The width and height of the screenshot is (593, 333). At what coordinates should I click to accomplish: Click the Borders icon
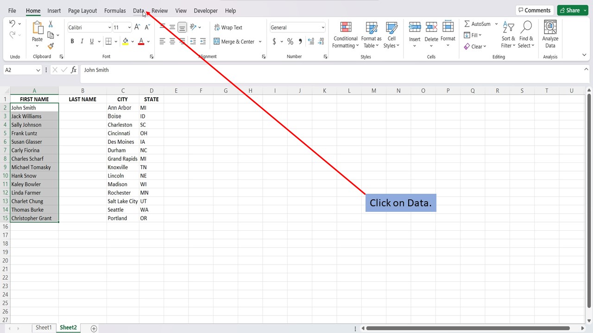(x=108, y=42)
